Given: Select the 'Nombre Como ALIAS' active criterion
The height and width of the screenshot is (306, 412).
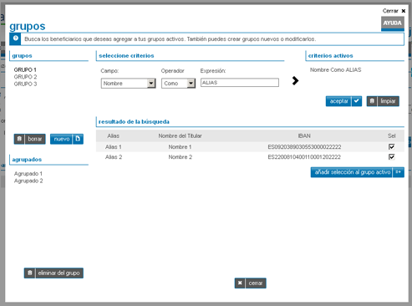Looking at the screenshot, I should (335, 69).
